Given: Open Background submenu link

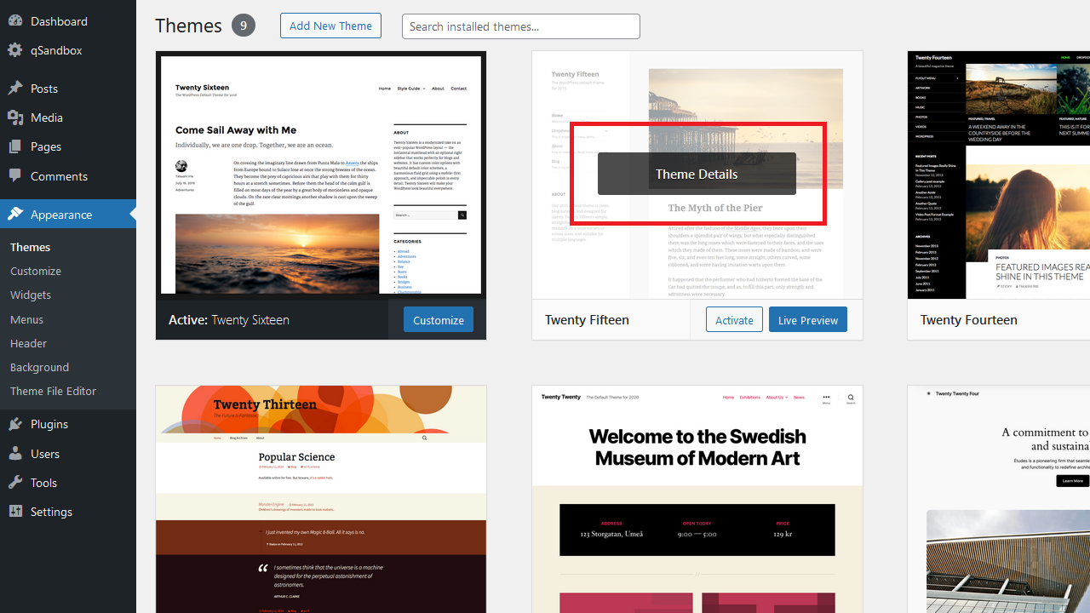Looking at the screenshot, I should [40, 367].
